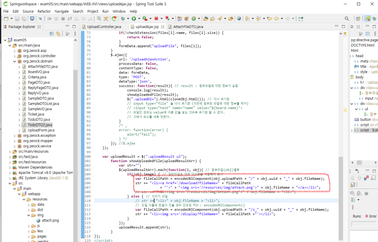The width and height of the screenshot is (378, 242).
Task: Toggle Show Failures Only in JUnit panel
Action: 366,178
